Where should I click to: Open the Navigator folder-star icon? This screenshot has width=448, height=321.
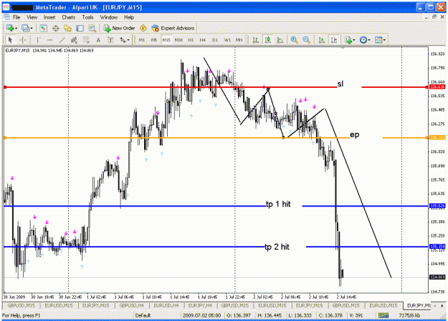pos(67,28)
